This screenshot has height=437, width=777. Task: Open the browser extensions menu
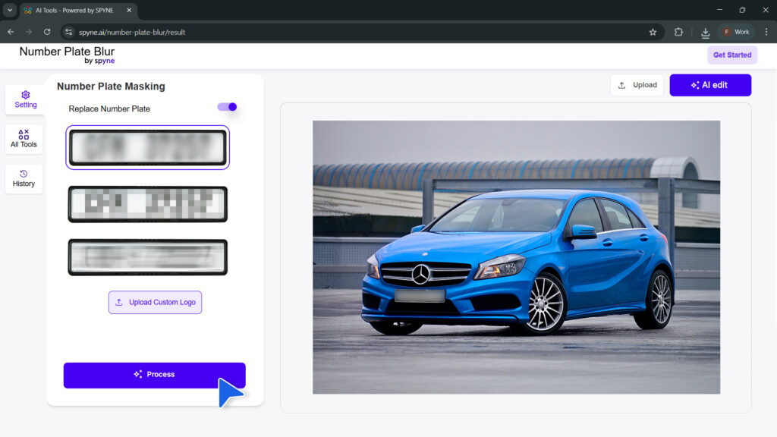pyautogui.click(x=678, y=32)
